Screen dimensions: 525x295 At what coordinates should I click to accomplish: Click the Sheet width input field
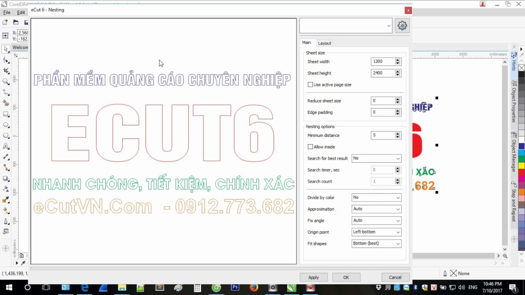[x=383, y=61]
